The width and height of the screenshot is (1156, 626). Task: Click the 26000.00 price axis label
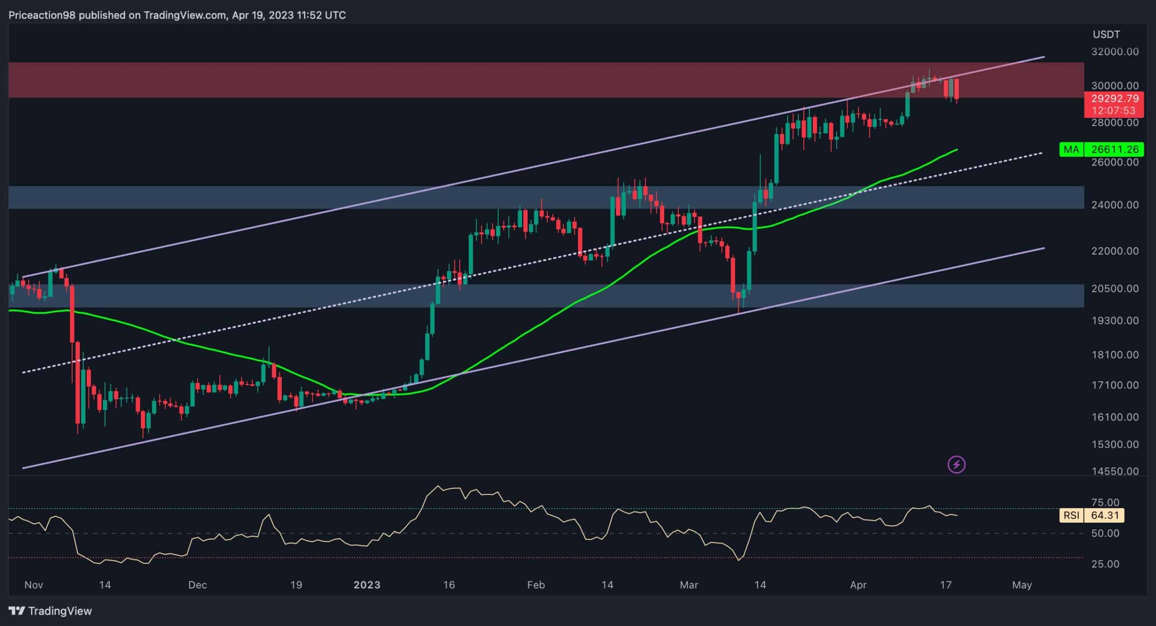pos(1115,162)
